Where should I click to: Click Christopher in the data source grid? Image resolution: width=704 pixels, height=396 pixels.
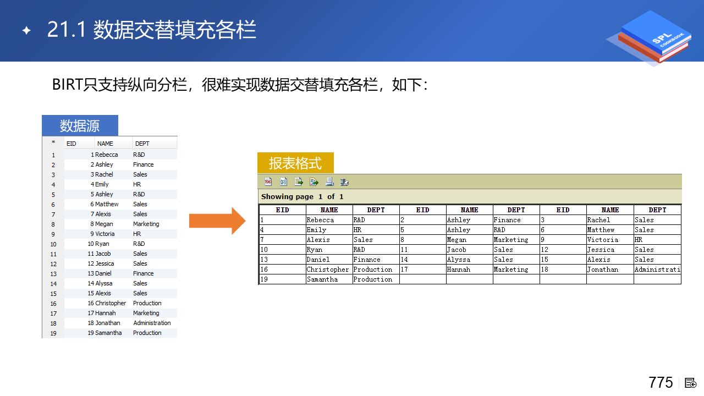point(111,303)
